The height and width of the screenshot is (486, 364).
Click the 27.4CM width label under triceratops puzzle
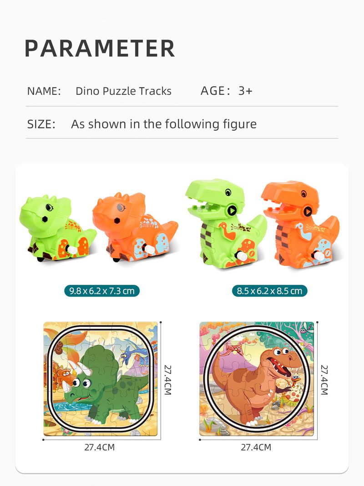(x=100, y=447)
